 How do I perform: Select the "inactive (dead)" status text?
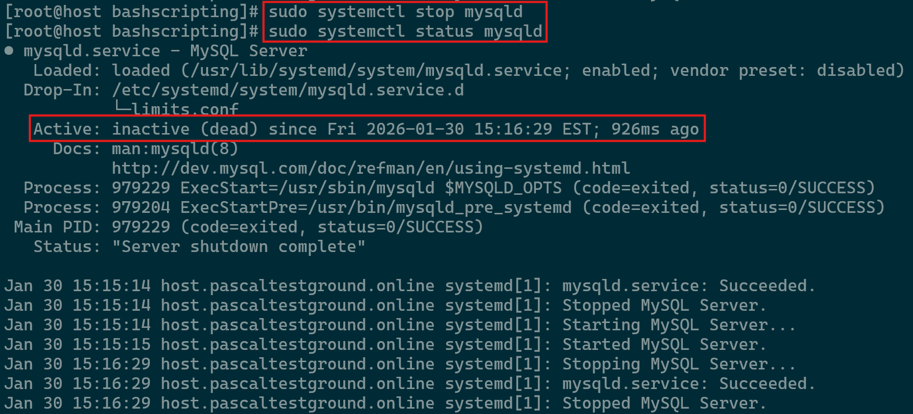point(185,129)
